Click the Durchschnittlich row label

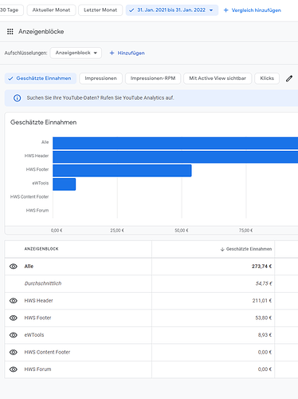(x=43, y=283)
